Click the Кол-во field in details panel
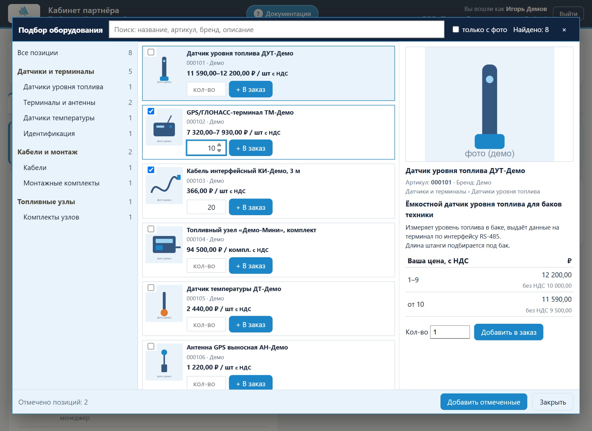The height and width of the screenshot is (431, 592). [x=450, y=332]
